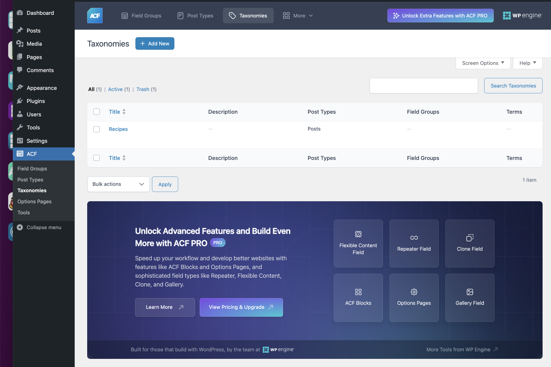551x367 pixels.
Task: Click the Gallery Field image icon
Action: pyautogui.click(x=470, y=292)
